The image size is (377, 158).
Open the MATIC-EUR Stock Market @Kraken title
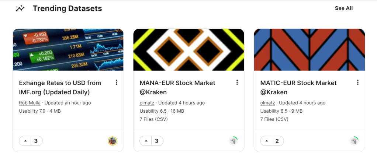298,87
